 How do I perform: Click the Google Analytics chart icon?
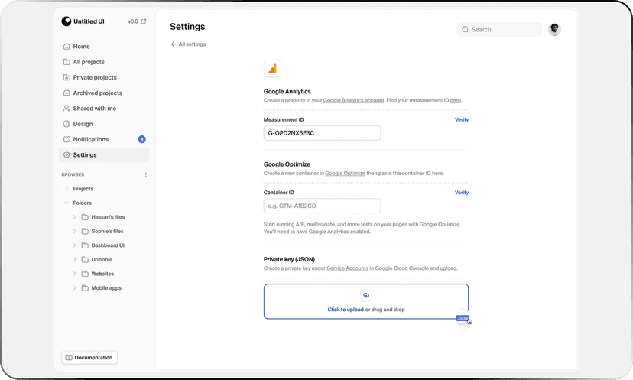tap(272, 69)
